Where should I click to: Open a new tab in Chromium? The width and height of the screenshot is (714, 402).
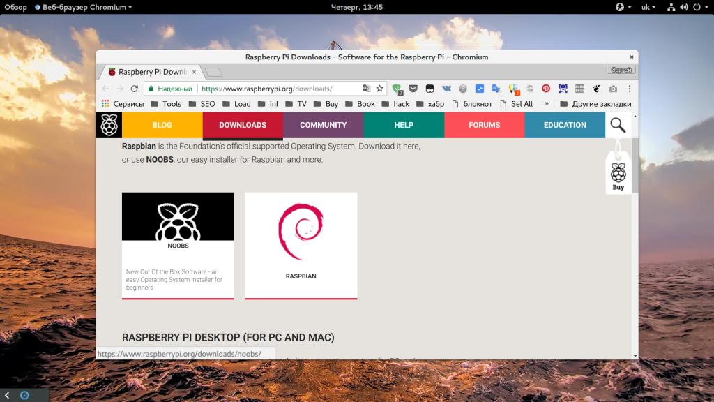pyautogui.click(x=213, y=72)
